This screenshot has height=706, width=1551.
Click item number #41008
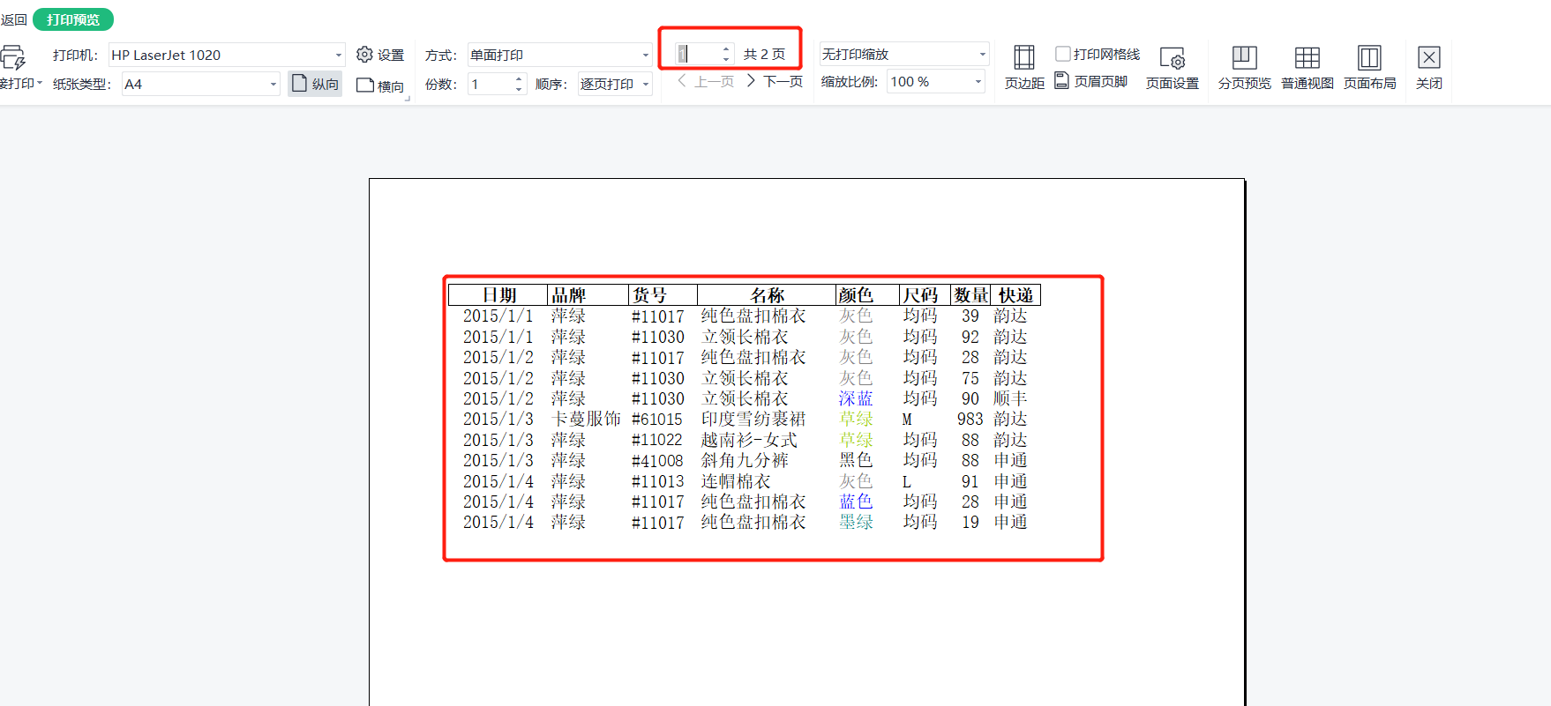[657, 461]
